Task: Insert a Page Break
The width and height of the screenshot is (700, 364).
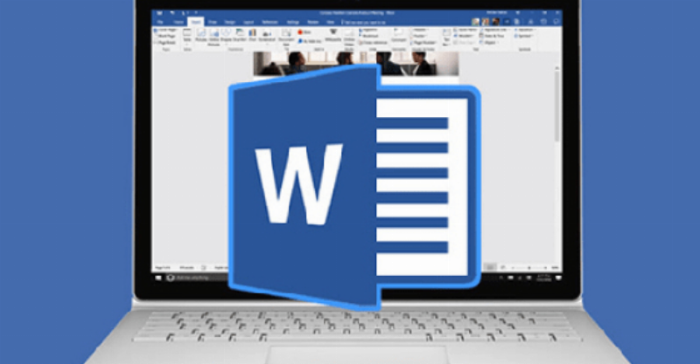Action: tap(166, 43)
